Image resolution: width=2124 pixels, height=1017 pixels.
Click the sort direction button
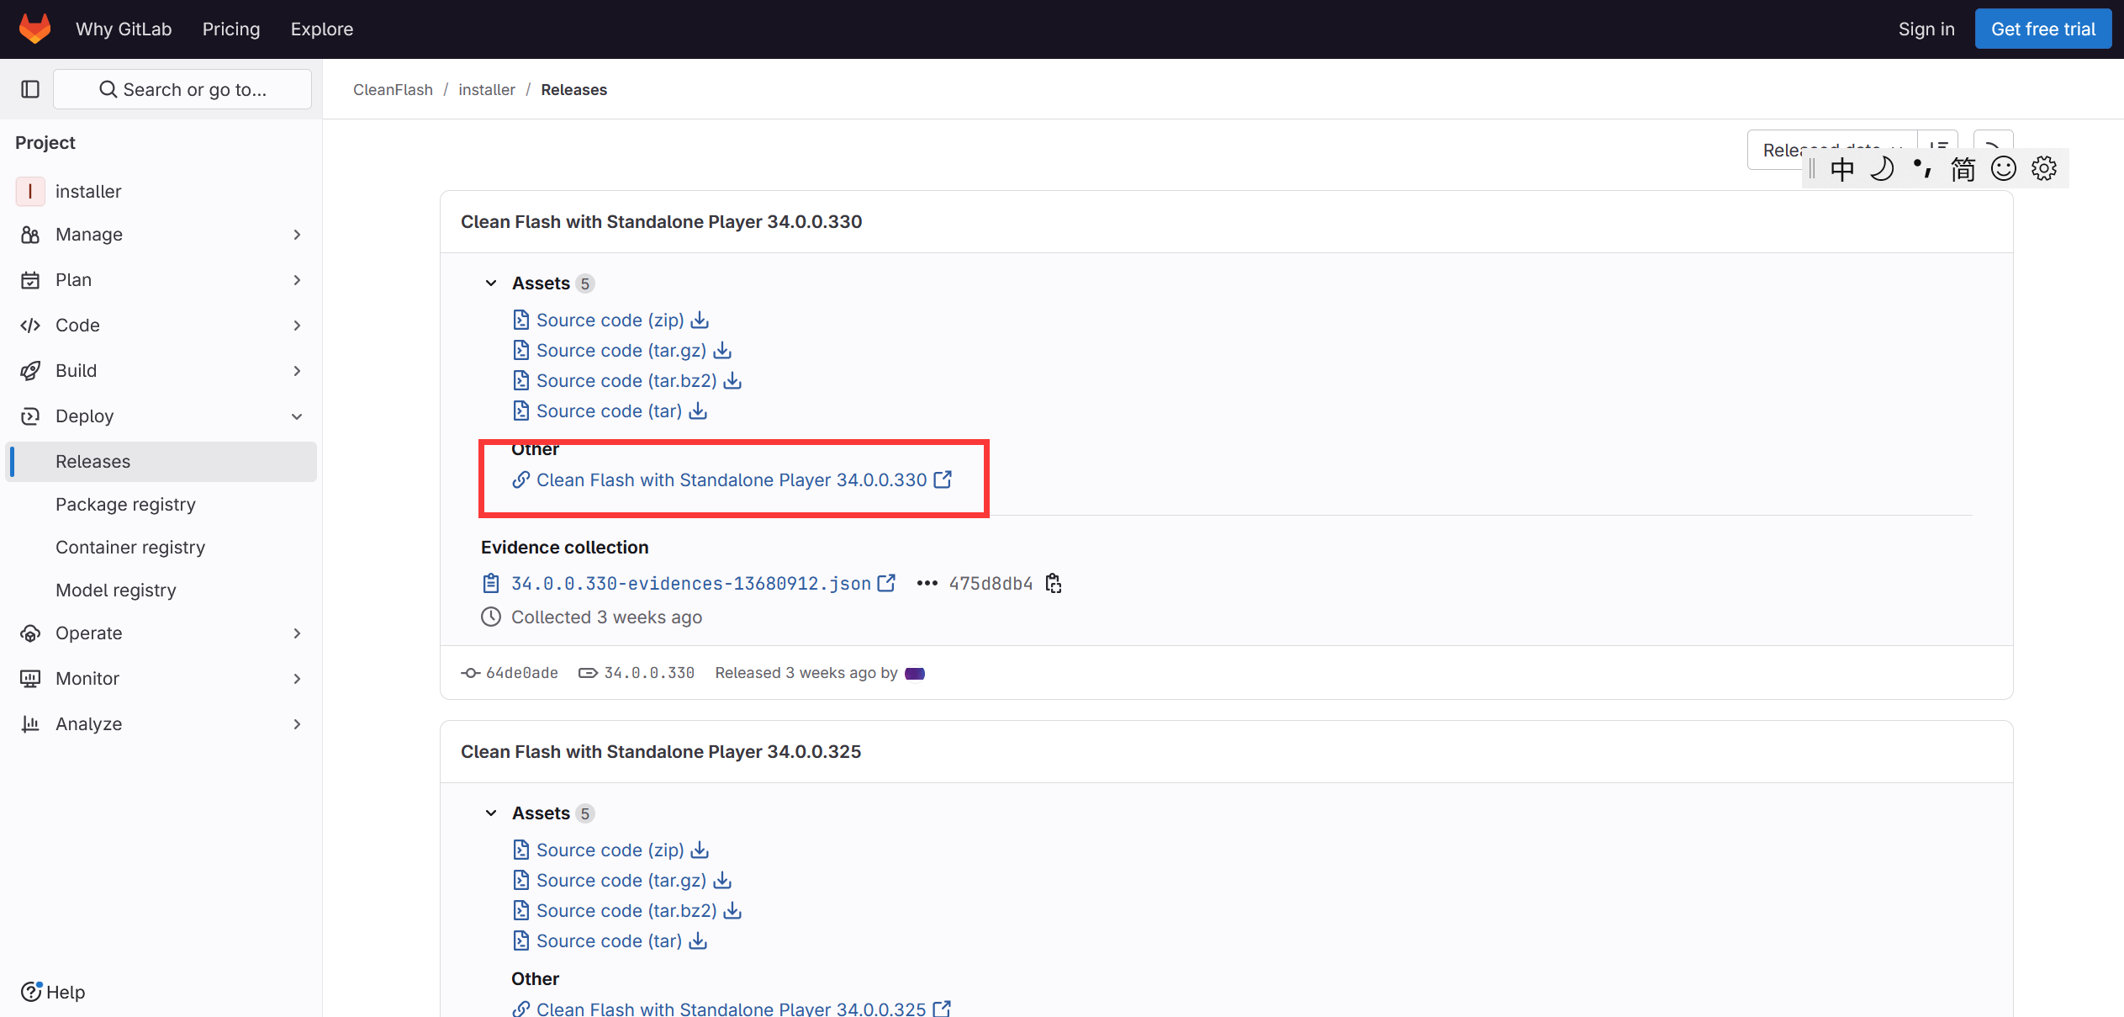pyautogui.click(x=1939, y=149)
